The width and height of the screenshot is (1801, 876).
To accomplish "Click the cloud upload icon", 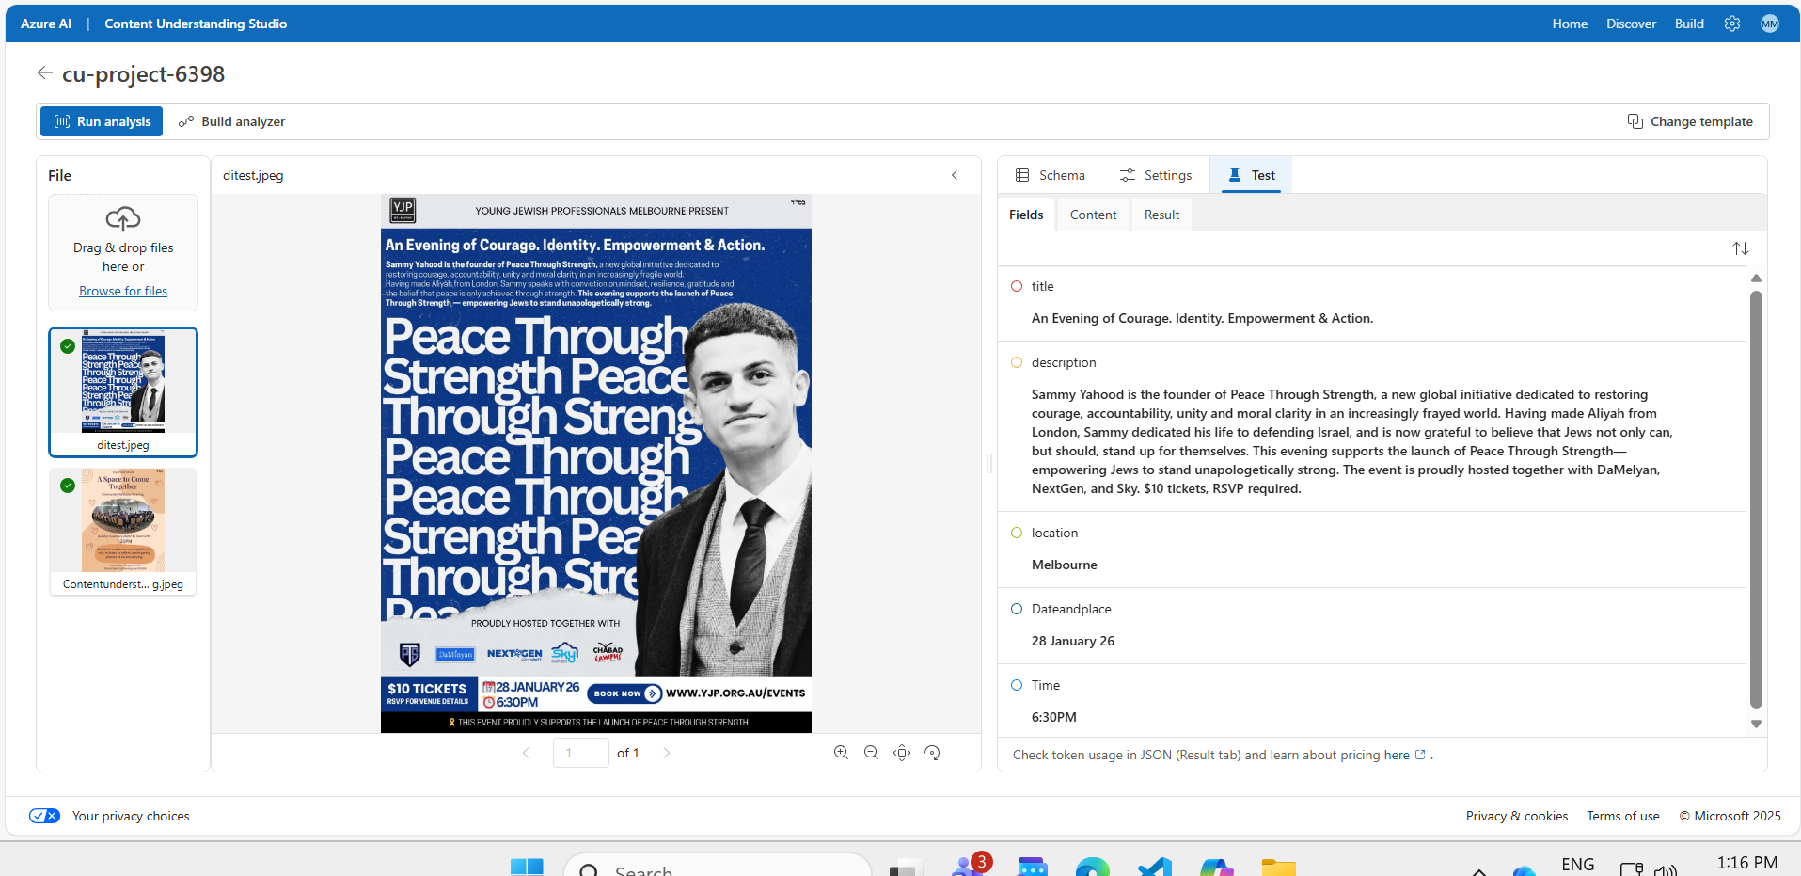I will pos(123,218).
